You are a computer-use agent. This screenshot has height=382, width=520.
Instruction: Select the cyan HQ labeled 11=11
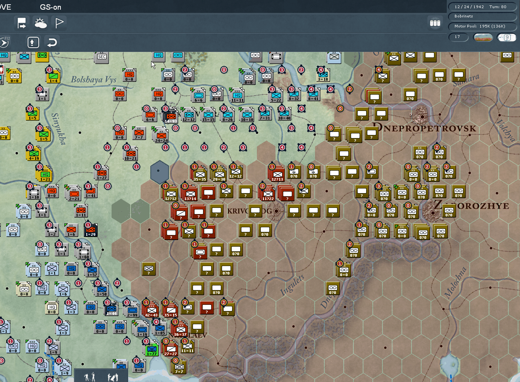(237, 96)
